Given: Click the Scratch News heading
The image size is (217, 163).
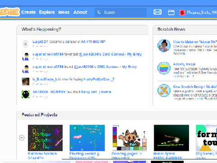Looking at the screenshot, I should (x=171, y=29).
